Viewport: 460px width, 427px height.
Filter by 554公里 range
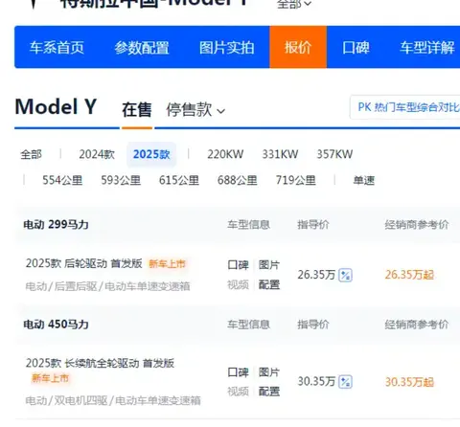coord(62,180)
